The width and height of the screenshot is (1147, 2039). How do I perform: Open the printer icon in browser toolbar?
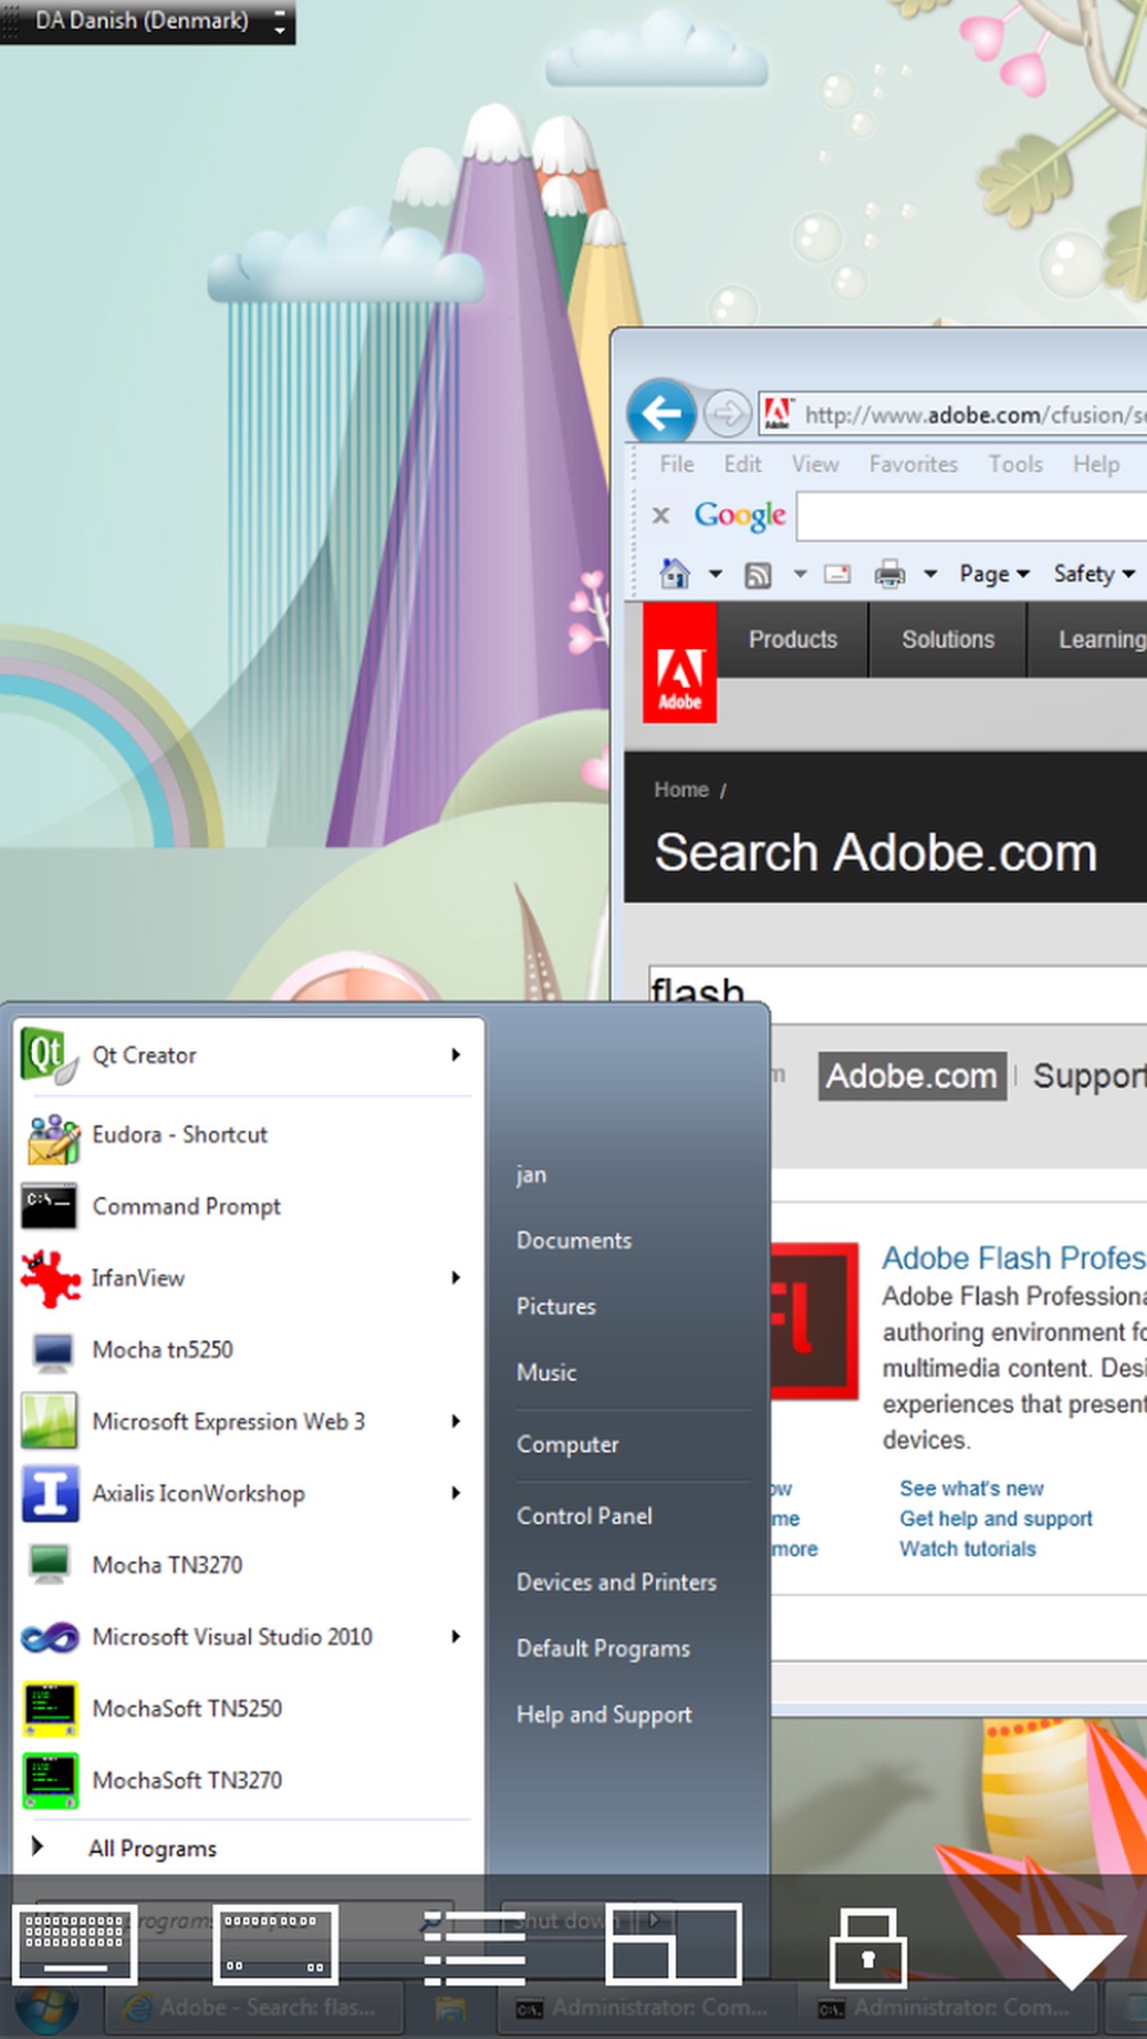tap(889, 573)
